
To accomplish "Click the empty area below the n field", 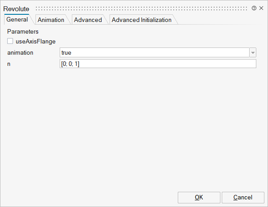I will point(133,128).
